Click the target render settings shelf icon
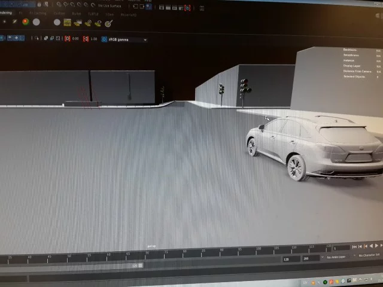 (x=108, y=23)
